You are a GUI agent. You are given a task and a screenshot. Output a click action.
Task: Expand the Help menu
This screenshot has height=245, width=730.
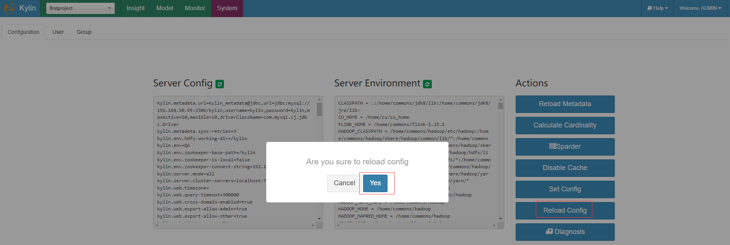pos(658,8)
